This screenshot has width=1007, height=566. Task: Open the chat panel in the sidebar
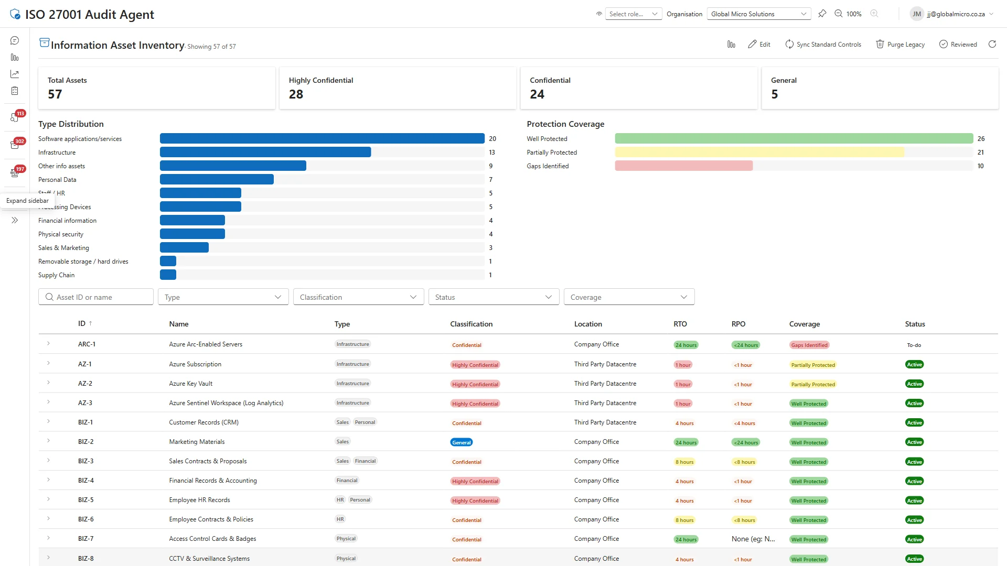click(x=14, y=40)
